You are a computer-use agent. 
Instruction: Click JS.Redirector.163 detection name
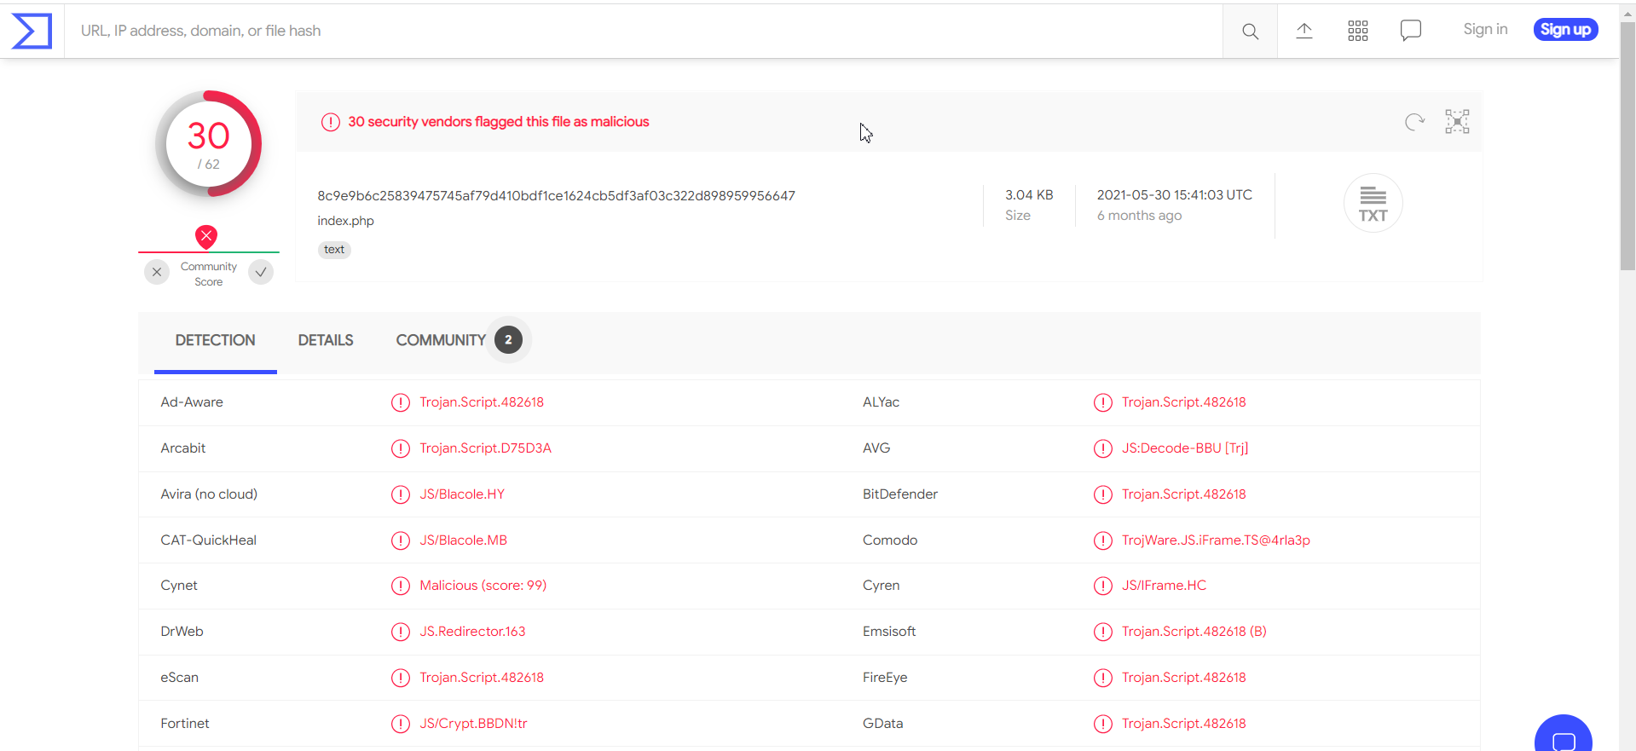[472, 632]
